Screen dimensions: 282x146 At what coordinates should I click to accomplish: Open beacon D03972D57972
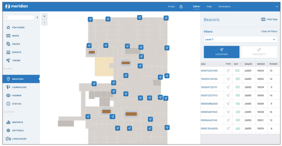click(209, 96)
